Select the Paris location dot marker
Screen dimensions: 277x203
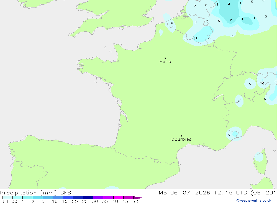click(x=165, y=58)
